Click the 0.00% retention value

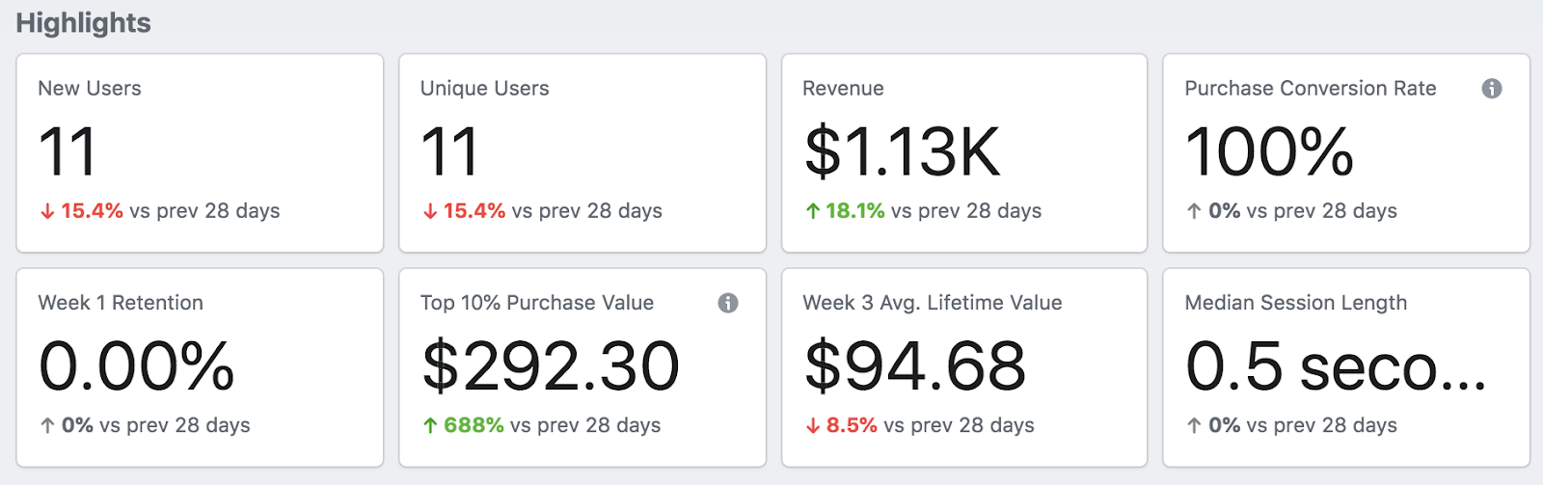137,366
